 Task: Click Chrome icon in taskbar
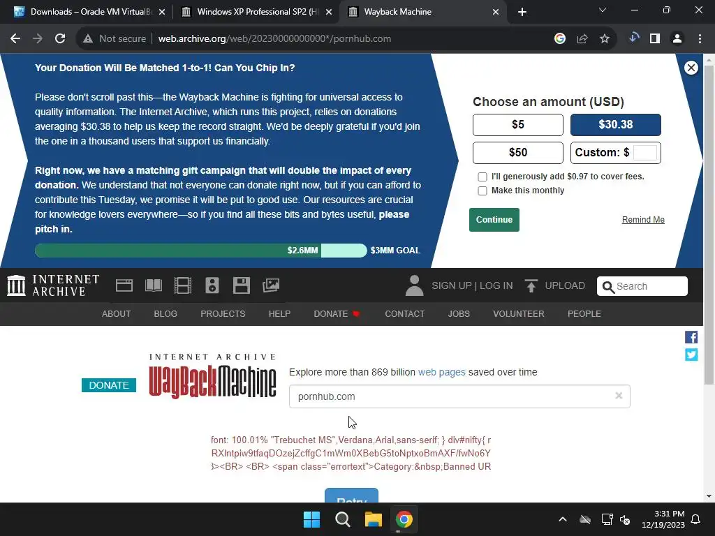click(404, 519)
